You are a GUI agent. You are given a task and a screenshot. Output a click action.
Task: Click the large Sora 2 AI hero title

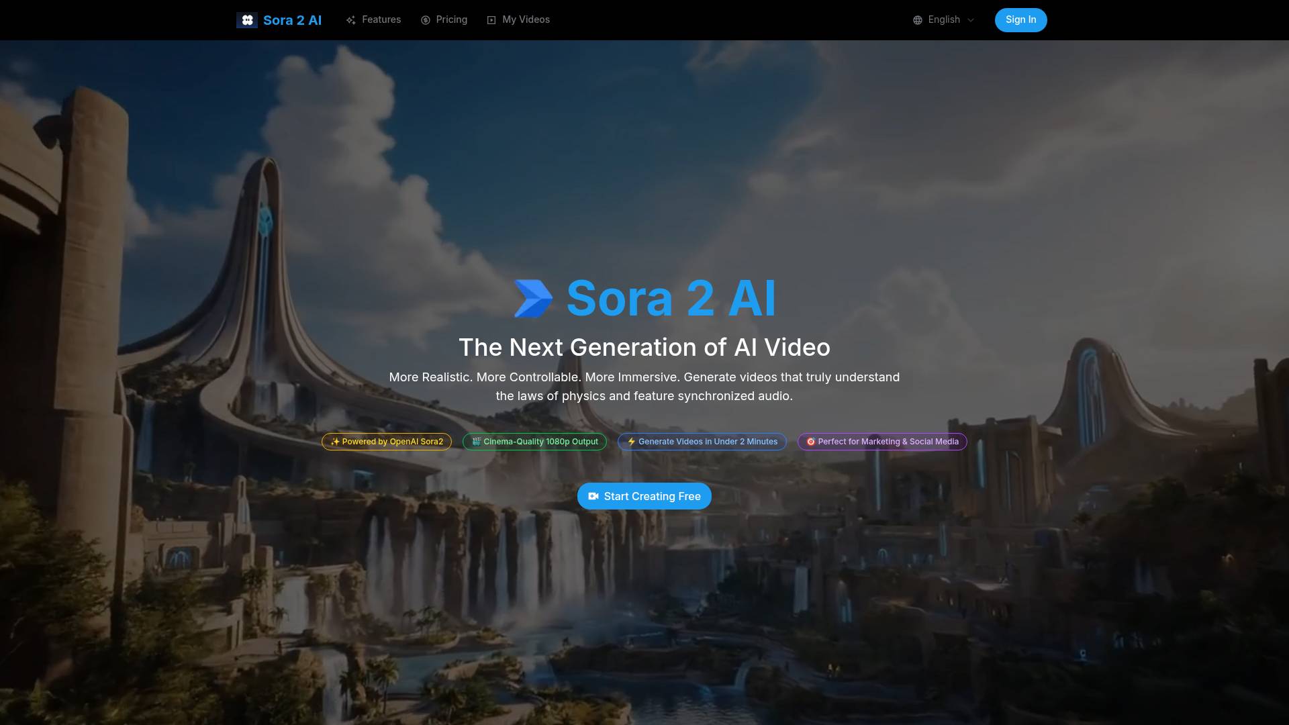point(671,298)
